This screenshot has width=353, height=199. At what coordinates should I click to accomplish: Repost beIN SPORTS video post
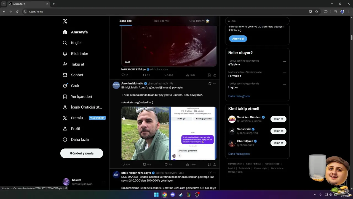tap(146, 75)
